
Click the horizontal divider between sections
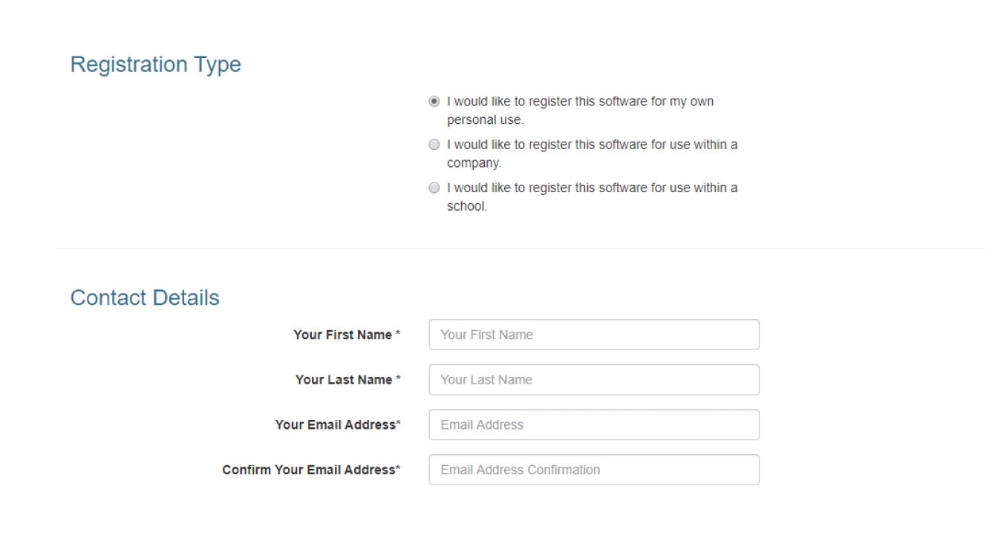520,249
